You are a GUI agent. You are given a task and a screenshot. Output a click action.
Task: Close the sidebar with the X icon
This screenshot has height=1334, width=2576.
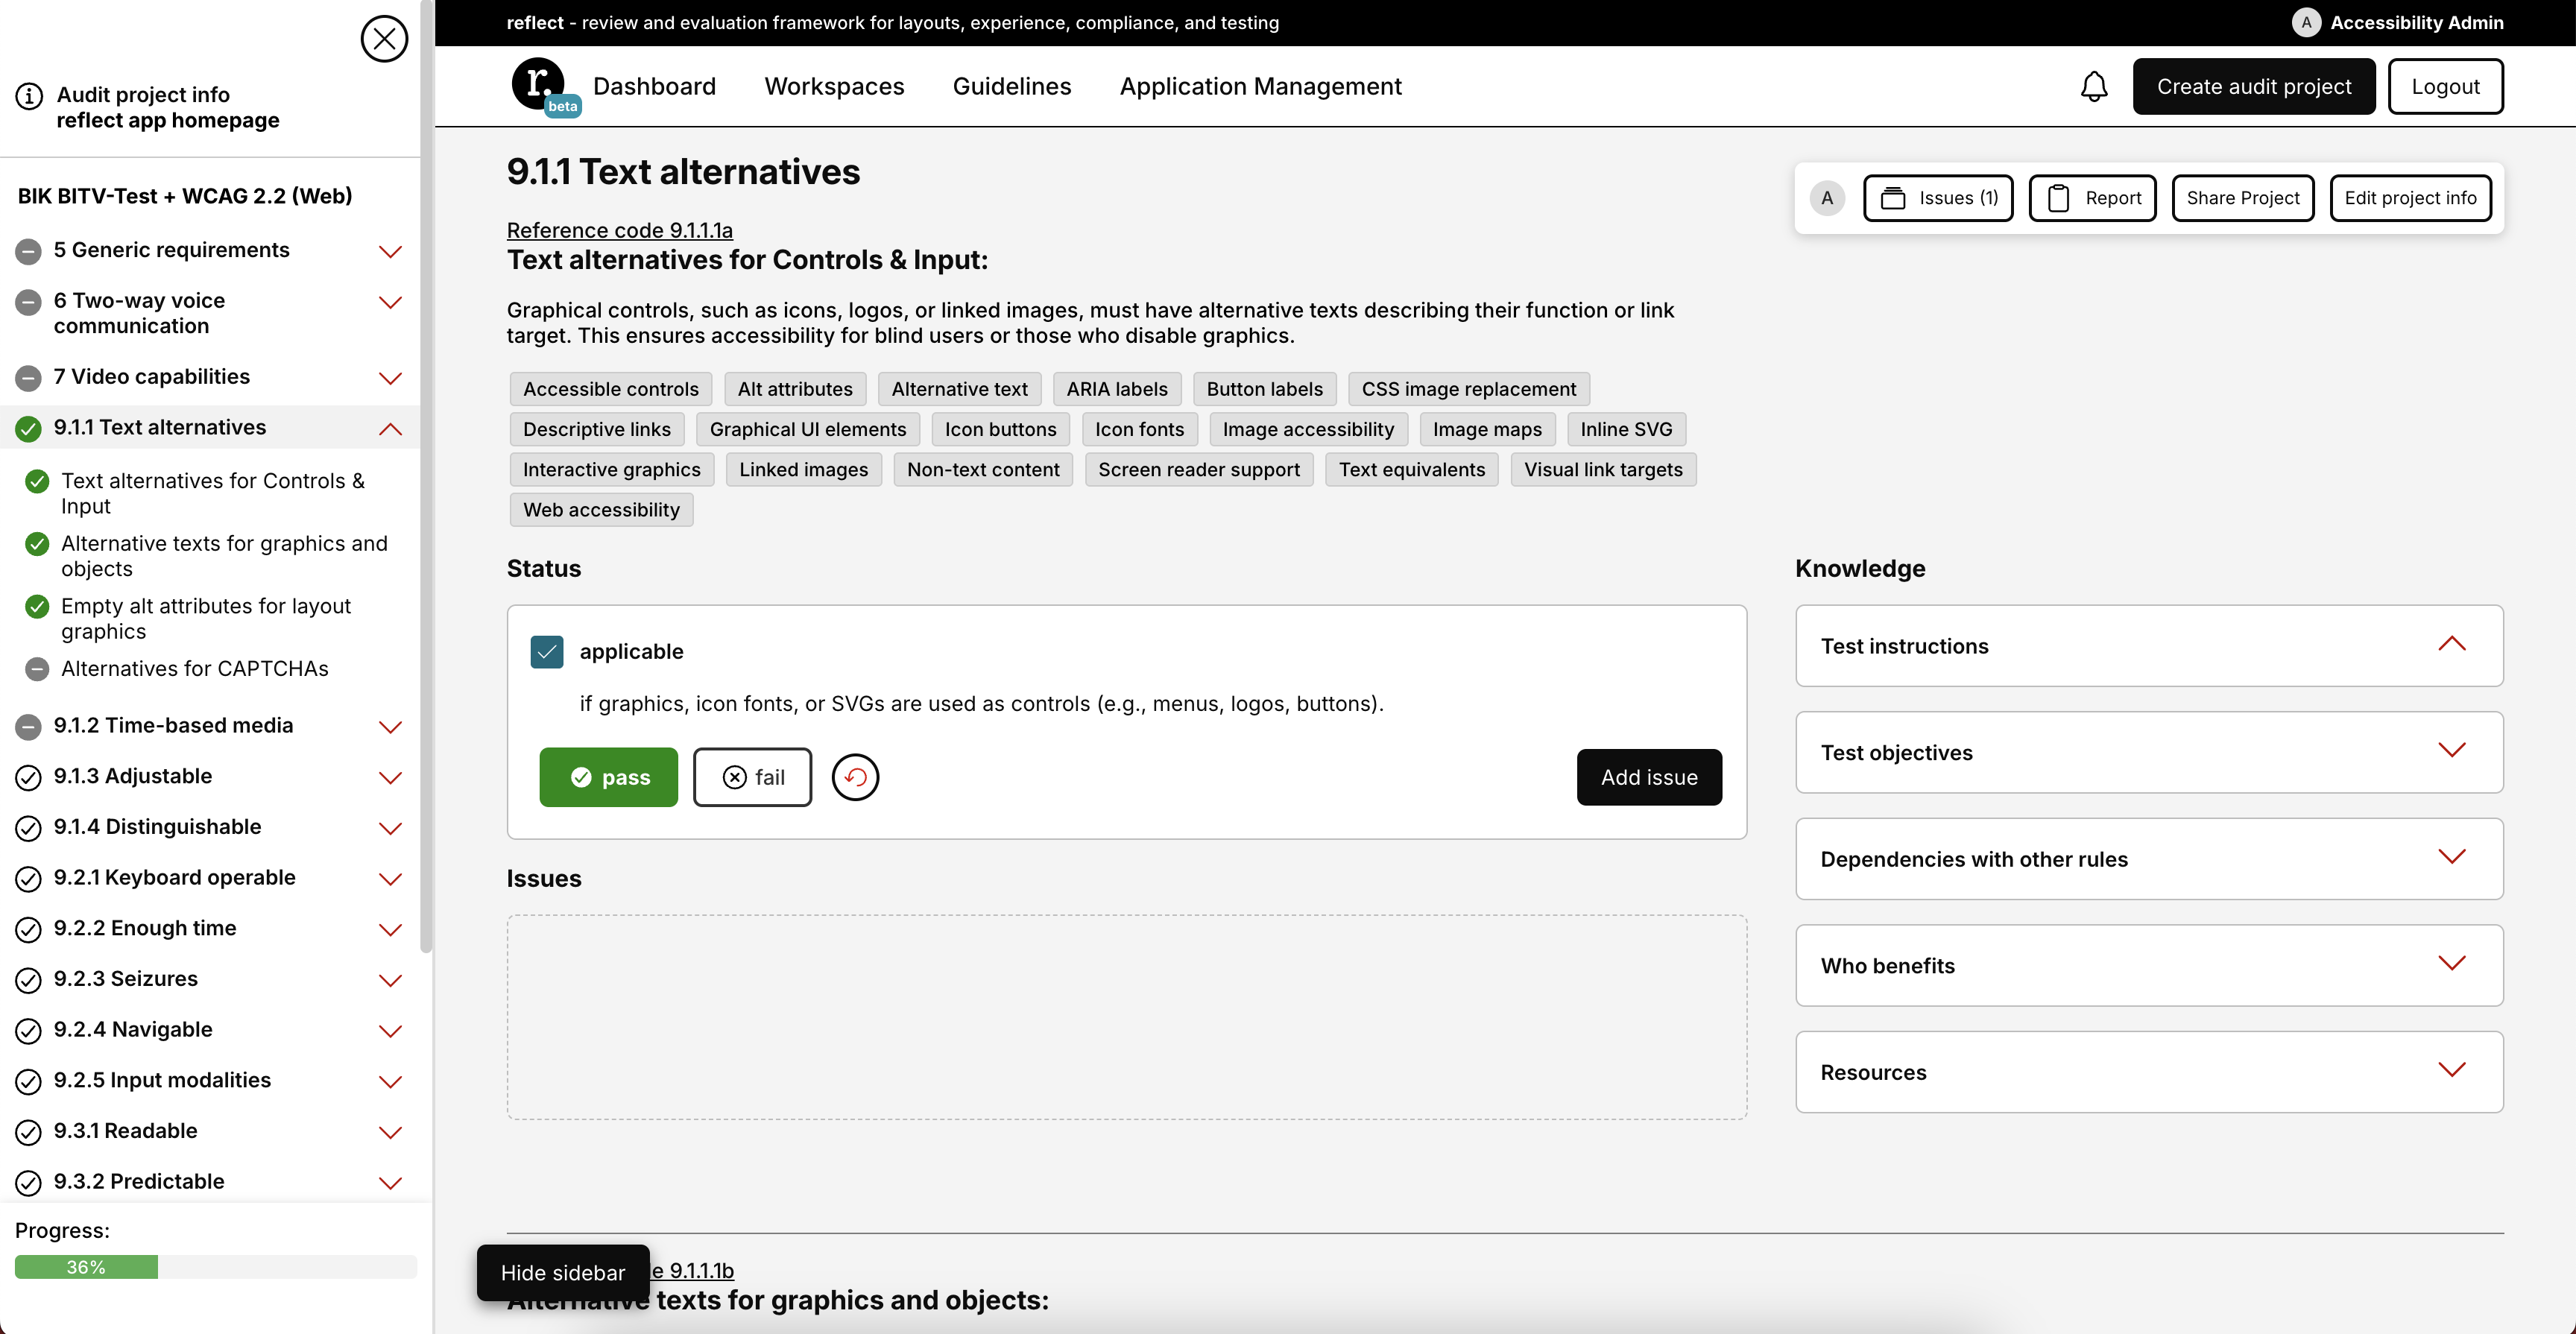[x=384, y=39]
